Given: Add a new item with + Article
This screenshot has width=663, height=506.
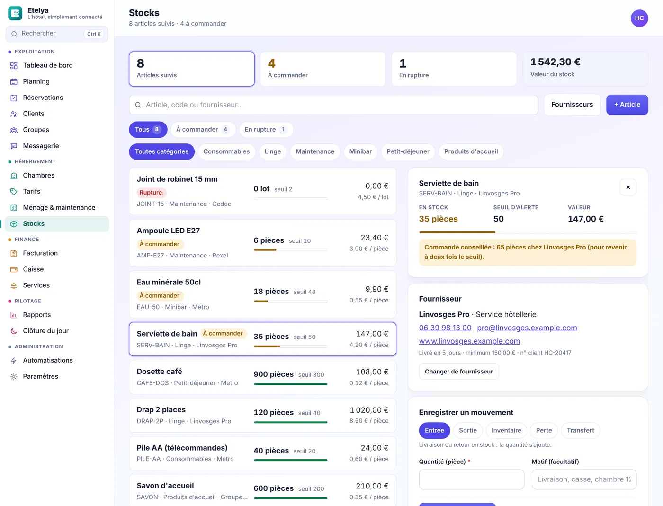Looking at the screenshot, I should (x=627, y=105).
